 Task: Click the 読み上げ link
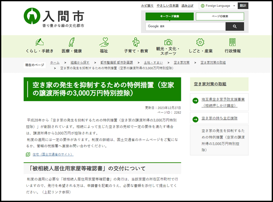[x=187, y=6]
